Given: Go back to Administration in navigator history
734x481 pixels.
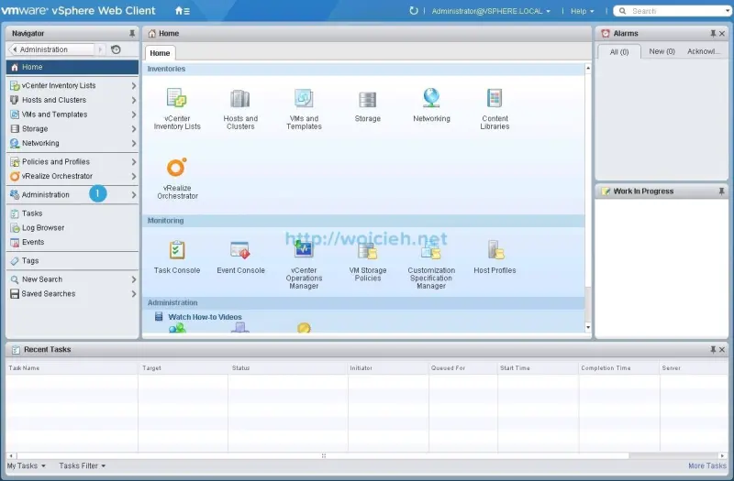Looking at the screenshot, I should pyautogui.click(x=52, y=49).
